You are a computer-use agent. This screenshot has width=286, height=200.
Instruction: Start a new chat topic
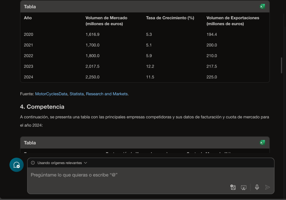[16, 165]
